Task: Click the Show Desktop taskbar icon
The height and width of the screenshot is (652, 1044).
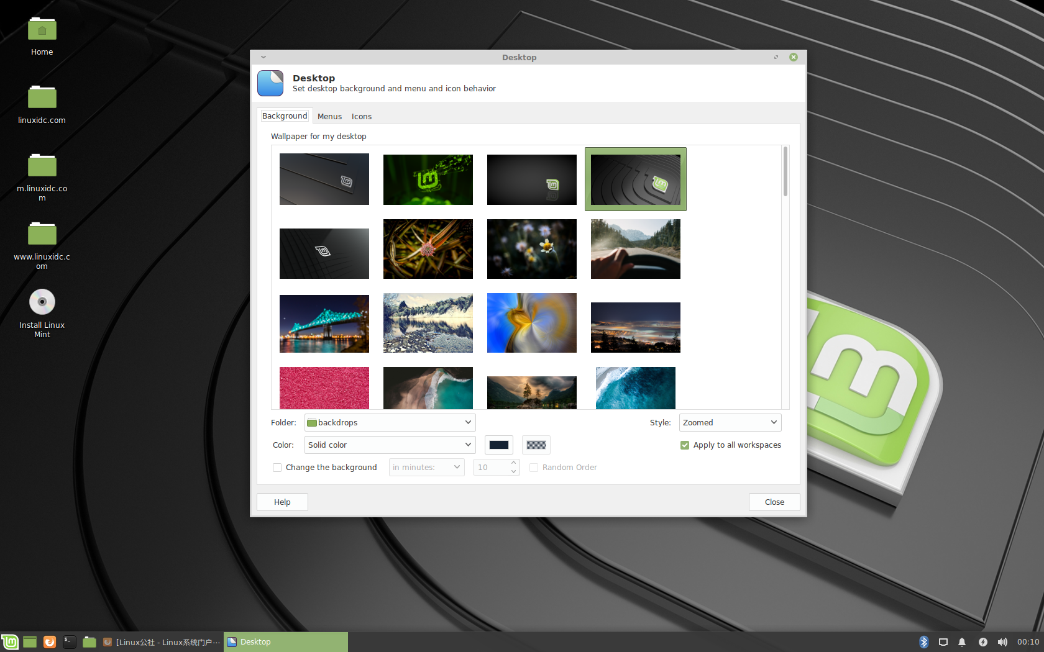Action: click(30, 642)
